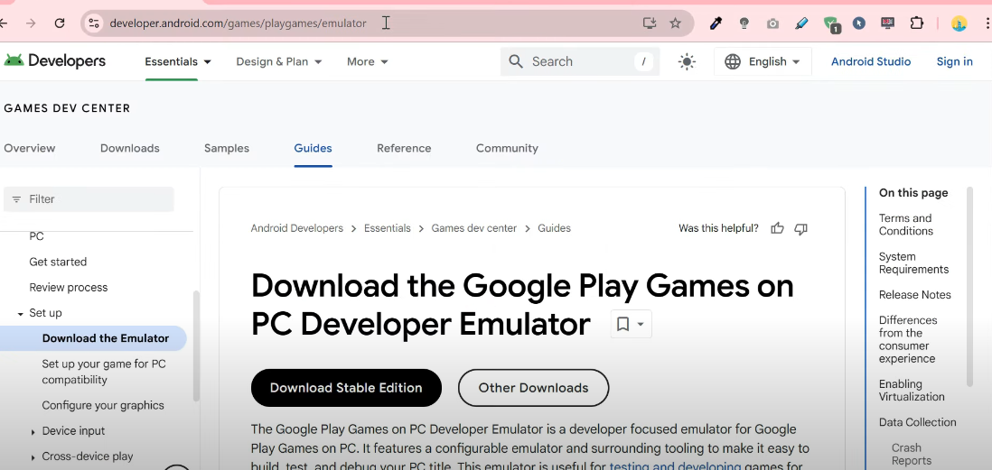992x470 pixels.
Task: Jump to System Requirements section
Action: pyautogui.click(x=913, y=263)
